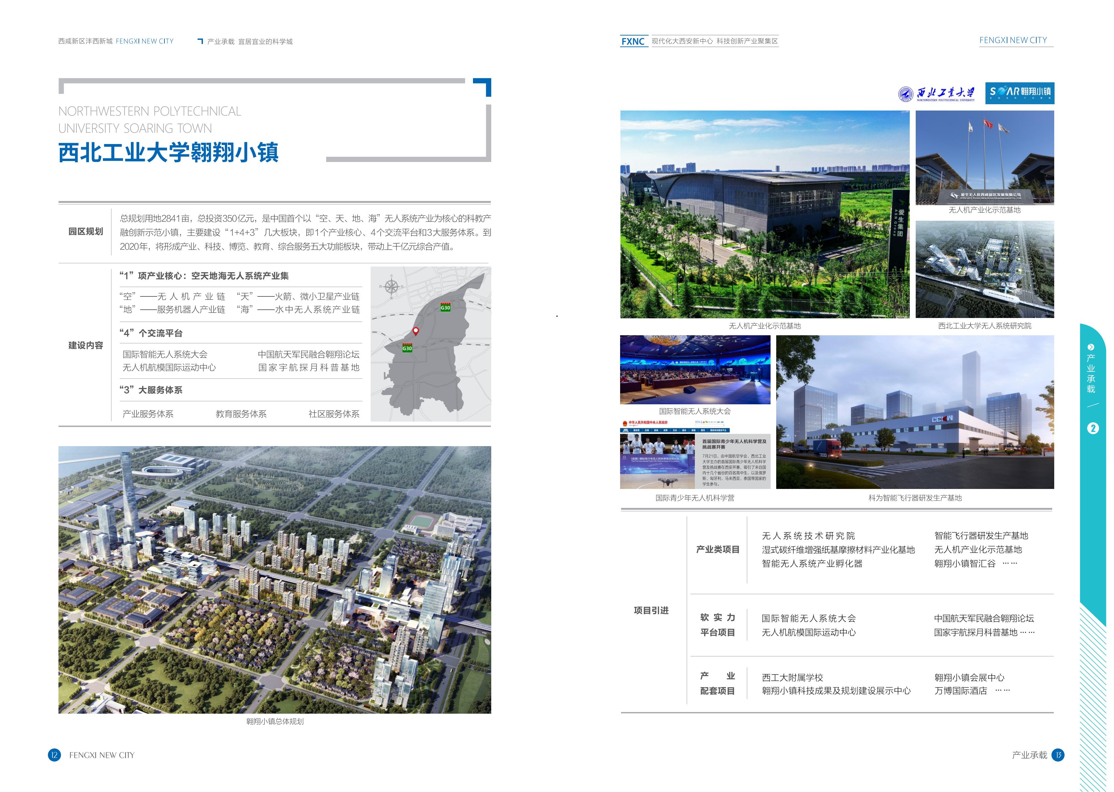This screenshot has width=1114, height=792.
Task: Click the 建设内容 row label
Action: (x=85, y=345)
